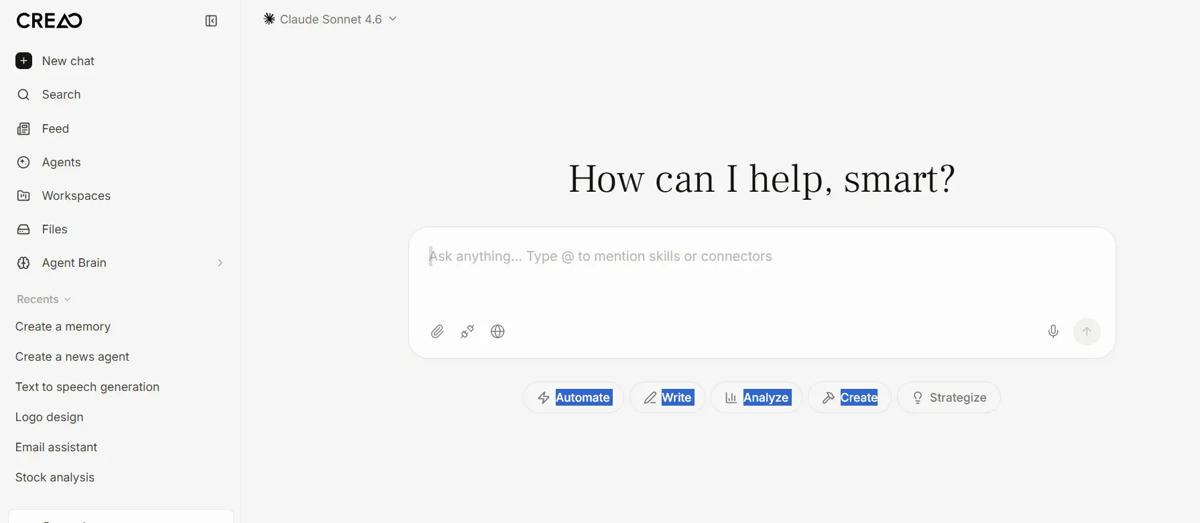Select the Create suggestion chip
This screenshot has height=523, width=1200.
(x=849, y=398)
